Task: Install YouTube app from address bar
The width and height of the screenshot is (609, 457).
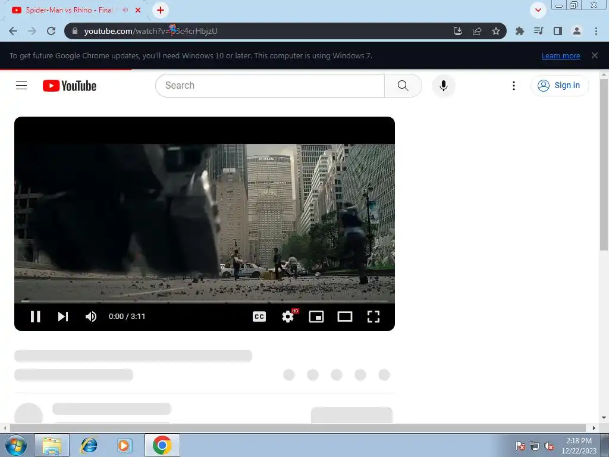Action: [458, 31]
